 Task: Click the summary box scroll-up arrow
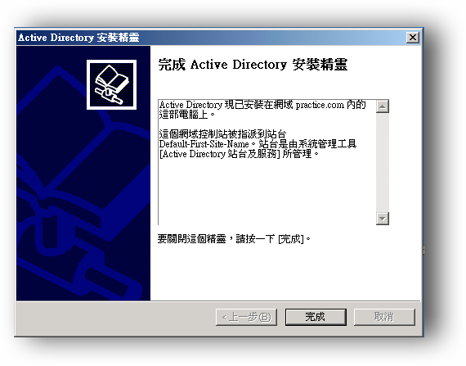coord(382,106)
